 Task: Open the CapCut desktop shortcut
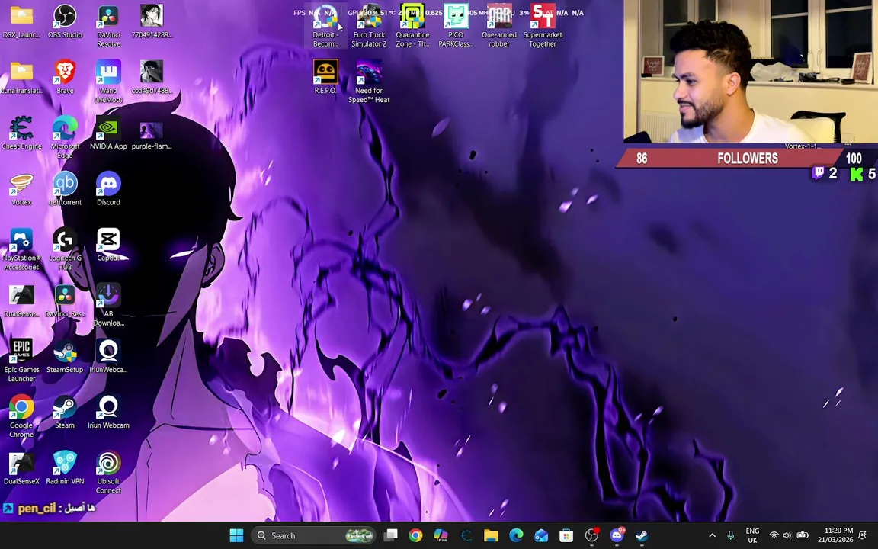click(x=108, y=245)
